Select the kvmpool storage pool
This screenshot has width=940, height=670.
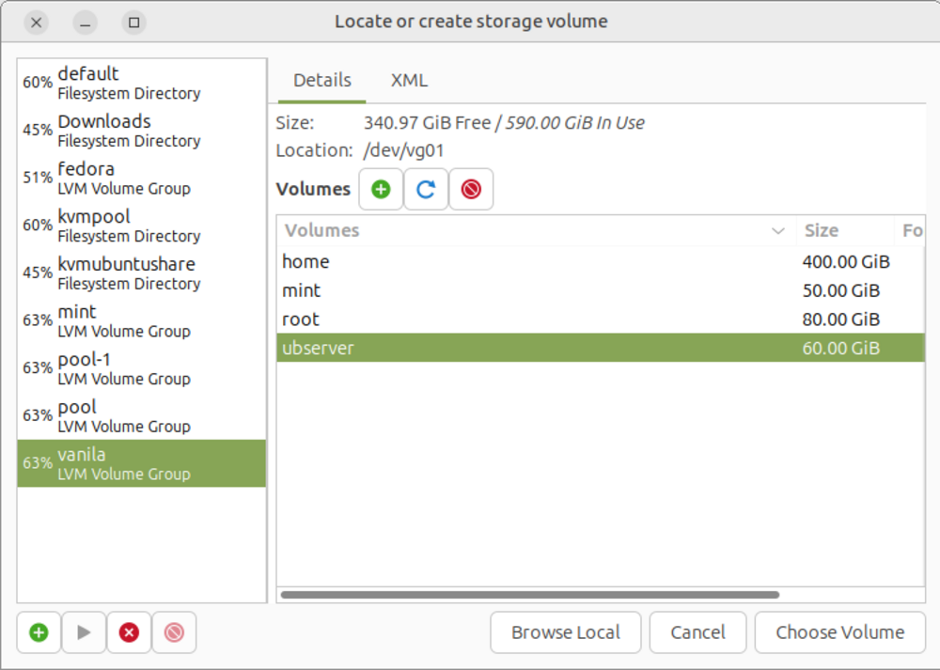(x=141, y=226)
